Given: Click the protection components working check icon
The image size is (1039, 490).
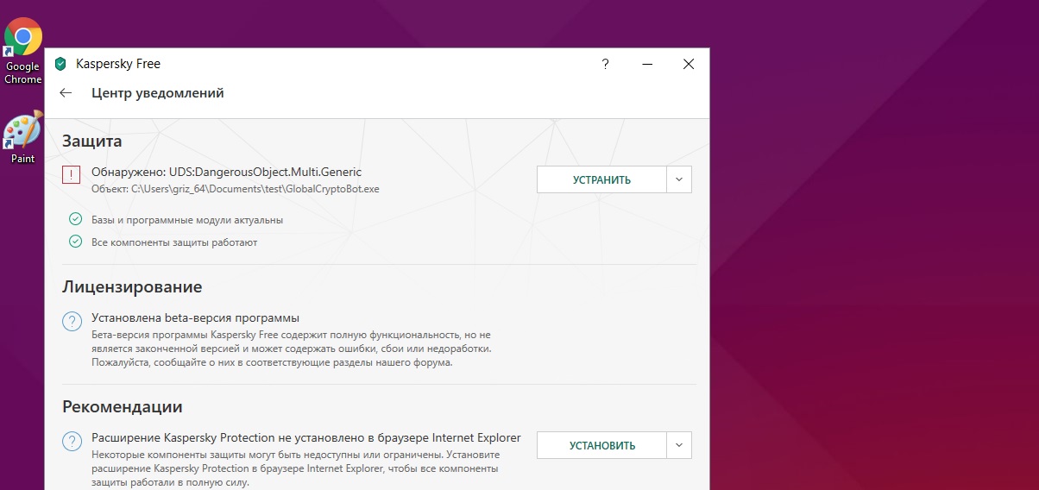Looking at the screenshot, I should (75, 242).
